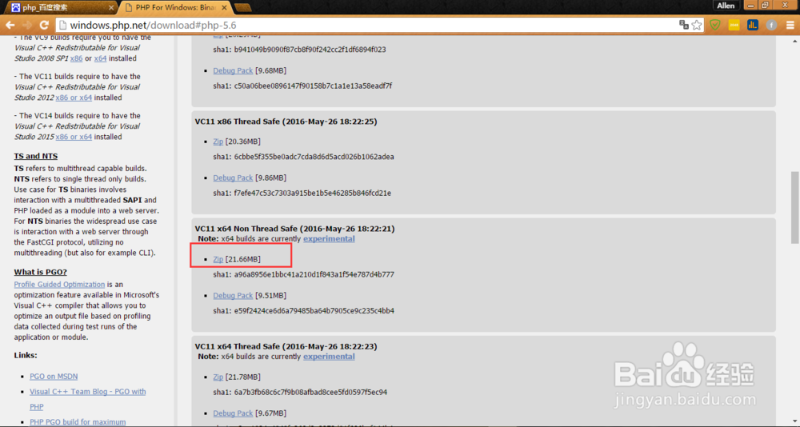Open PHP PGO build for maximum link
Image resolution: width=800 pixels, height=427 pixels.
[78, 422]
